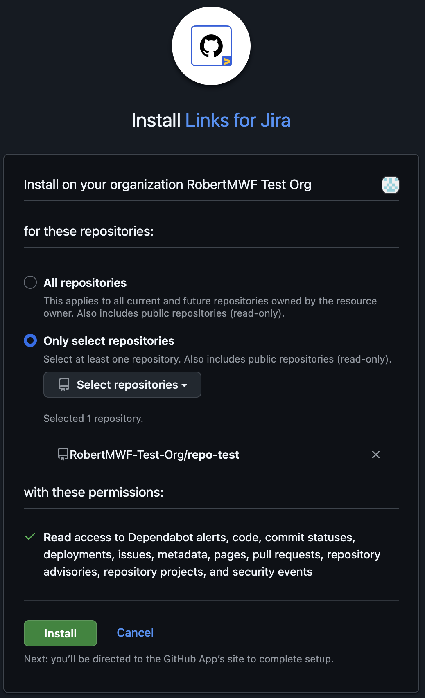425x698 pixels.
Task: Click the All repositories label text
Action: tap(85, 283)
